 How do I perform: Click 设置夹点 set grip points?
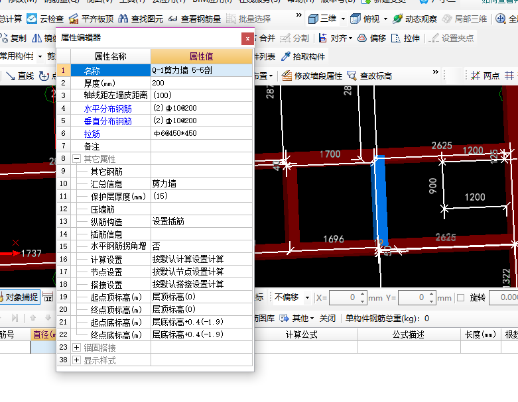click(x=451, y=38)
